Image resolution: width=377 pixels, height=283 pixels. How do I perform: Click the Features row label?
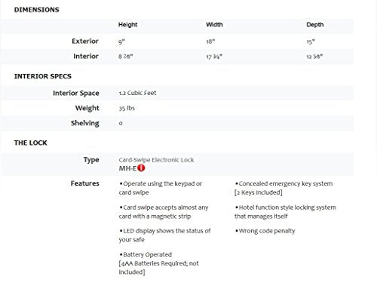[84, 183]
